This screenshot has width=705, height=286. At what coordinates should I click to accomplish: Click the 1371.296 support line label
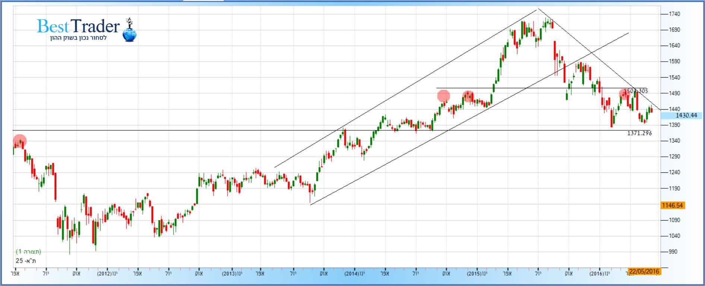coord(639,133)
